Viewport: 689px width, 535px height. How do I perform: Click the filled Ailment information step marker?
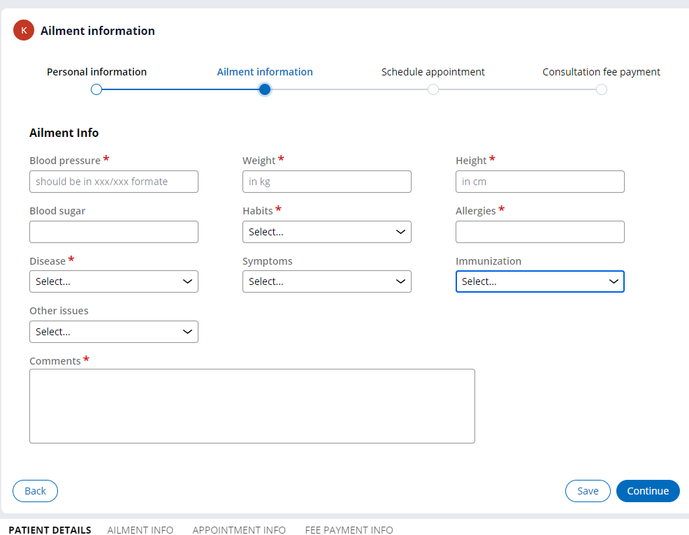[264, 89]
